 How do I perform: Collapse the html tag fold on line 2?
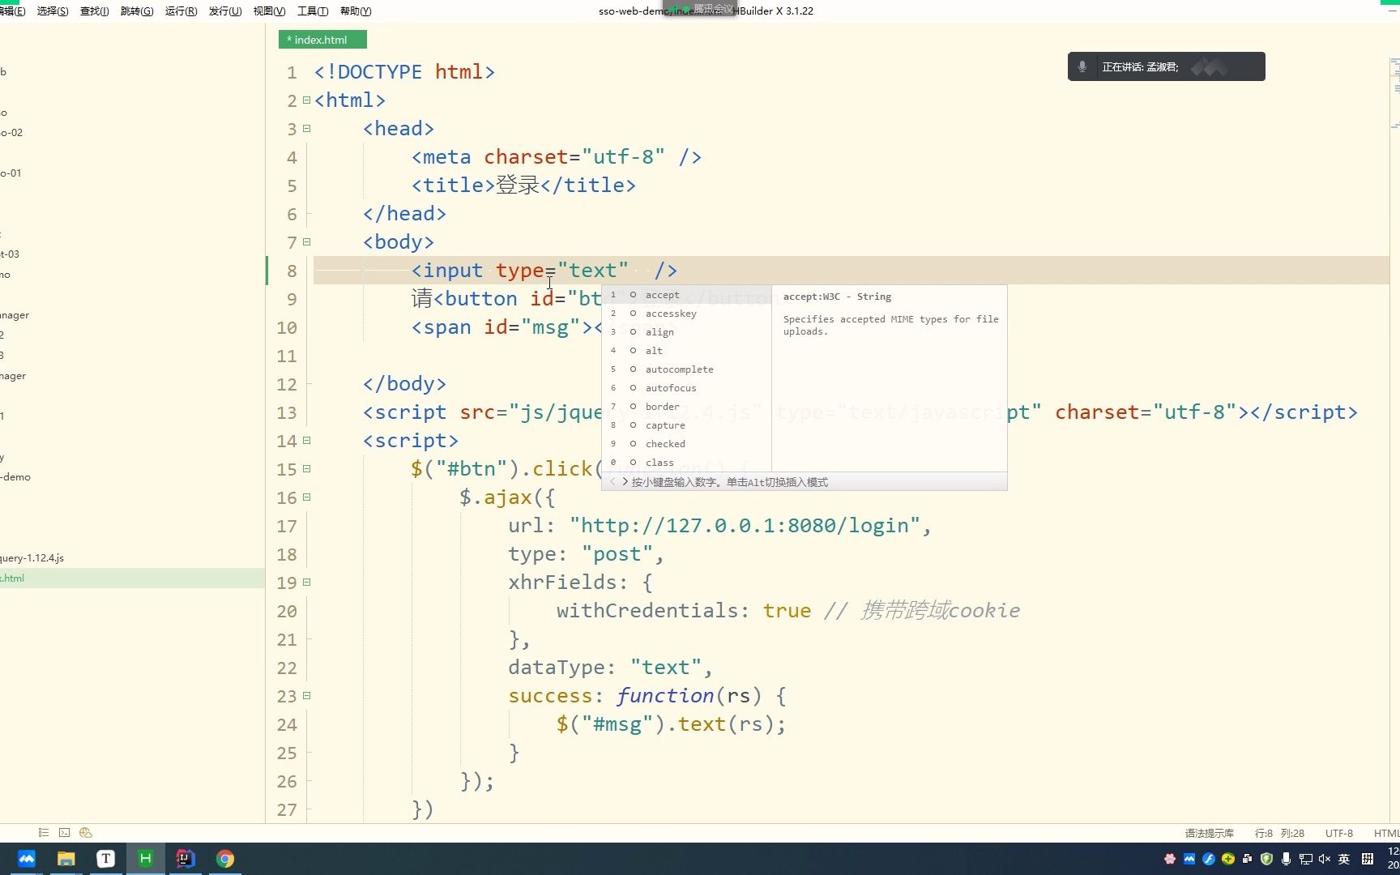(x=306, y=100)
